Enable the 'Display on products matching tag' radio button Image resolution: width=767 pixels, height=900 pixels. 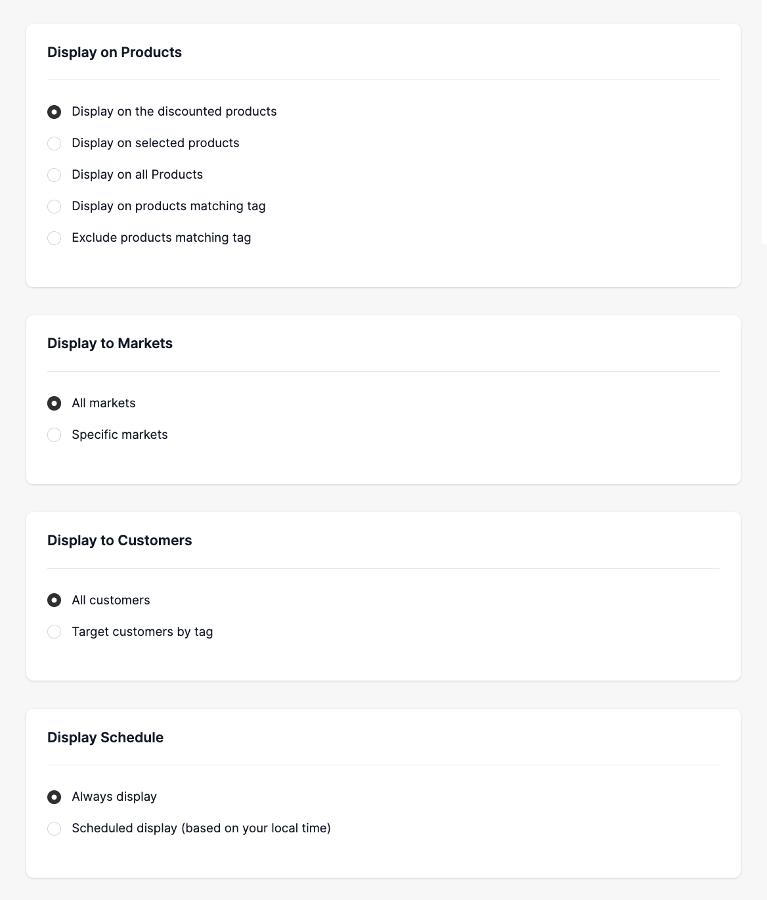55,207
